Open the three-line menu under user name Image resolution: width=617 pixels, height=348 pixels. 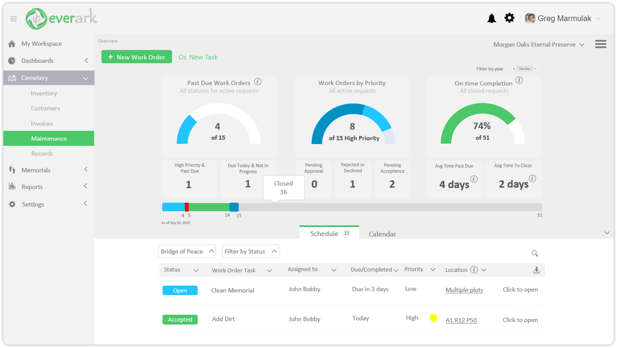[x=601, y=44]
